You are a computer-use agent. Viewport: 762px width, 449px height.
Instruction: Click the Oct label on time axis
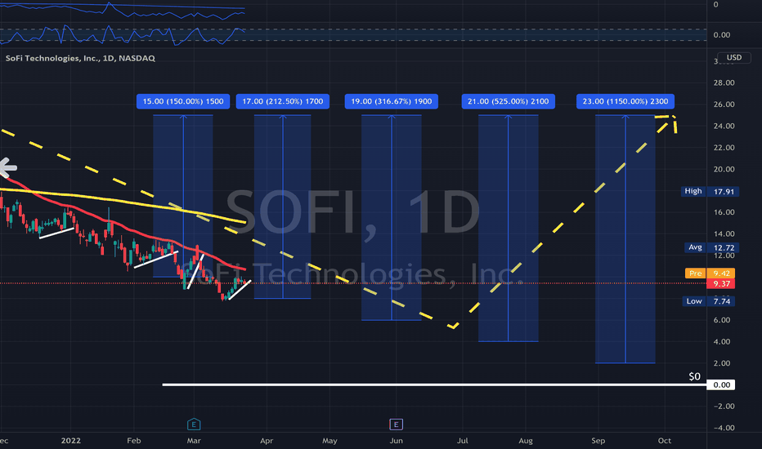(x=665, y=441)
